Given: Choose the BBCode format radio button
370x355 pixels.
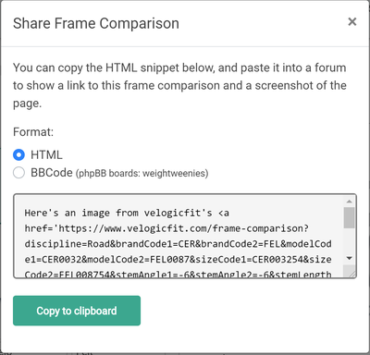Looking at the screenshot, I should (18, 173).
